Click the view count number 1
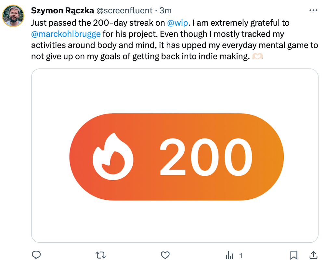 coord(241,256)
